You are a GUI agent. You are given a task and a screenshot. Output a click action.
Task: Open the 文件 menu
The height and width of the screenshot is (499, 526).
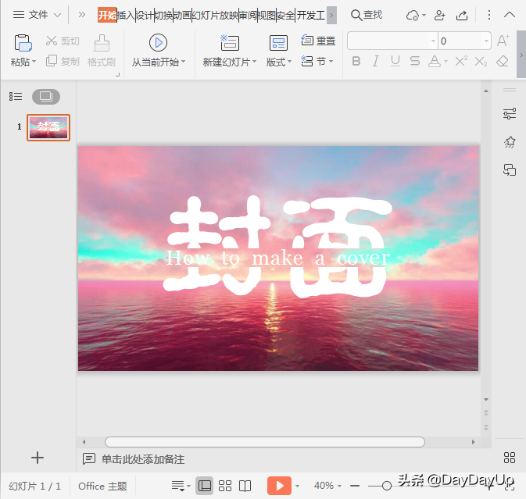[x=37, y=15]
